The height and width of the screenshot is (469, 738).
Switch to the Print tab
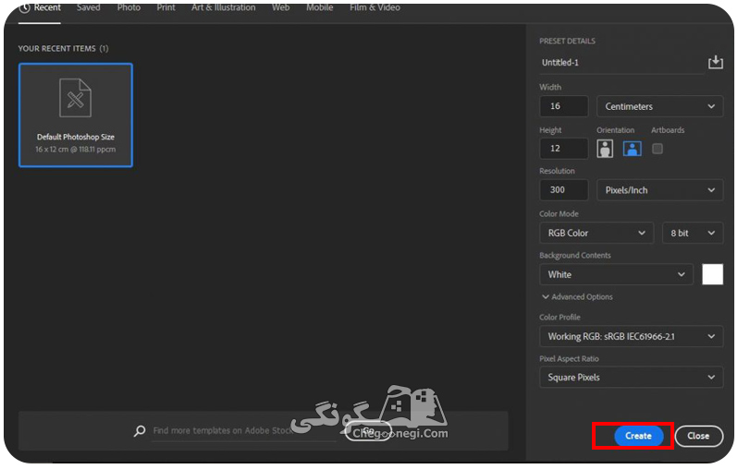tap(166, 7)
